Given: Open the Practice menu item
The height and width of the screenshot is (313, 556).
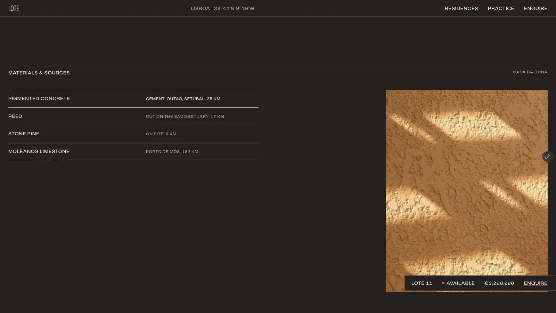Looking at the screenshot, I should tap(501, 8).
